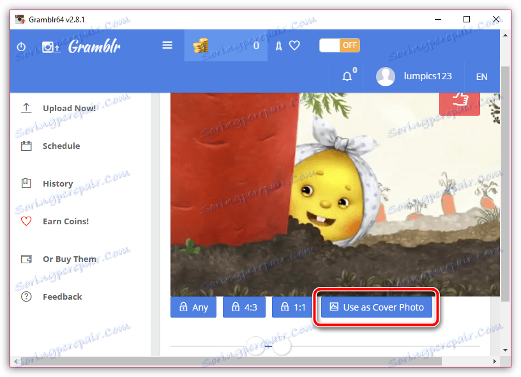Click the rocket boost icon

[x=279, y=46]
